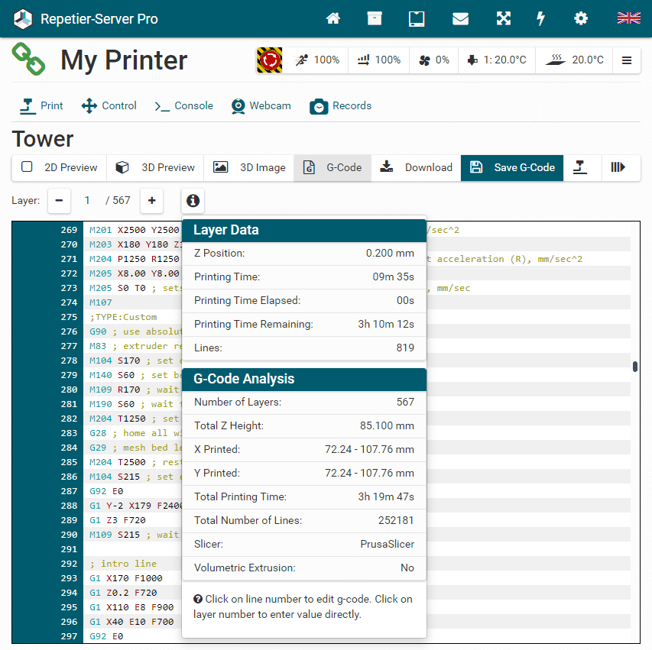Open the Webcam tab
The image size is (652, 650).
pos(261,106)
